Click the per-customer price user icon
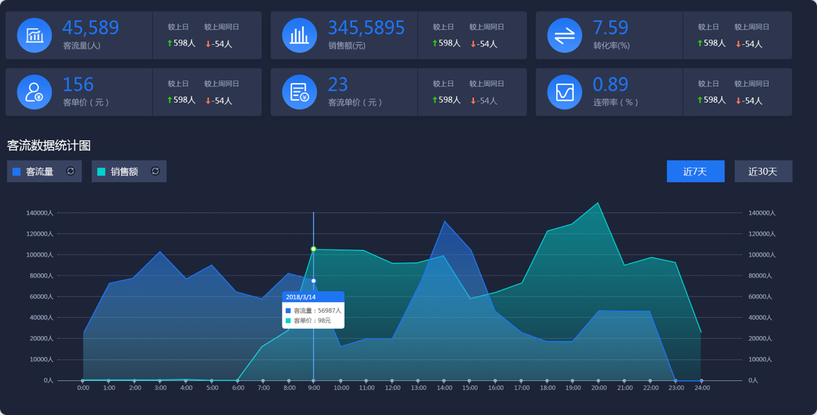Image resolution: width=817 pixels, height=415 pixels. point(34,92)
